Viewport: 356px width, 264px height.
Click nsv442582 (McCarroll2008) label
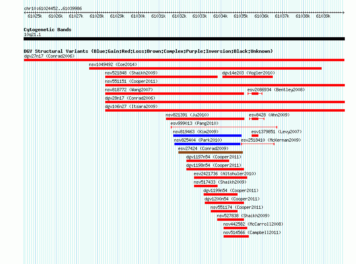coord(253,224)
